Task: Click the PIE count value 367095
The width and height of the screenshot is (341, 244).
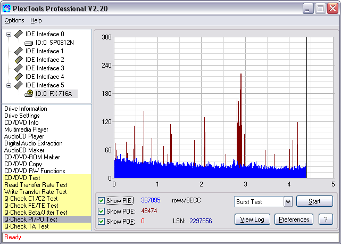Action: (x=151, y=200)
